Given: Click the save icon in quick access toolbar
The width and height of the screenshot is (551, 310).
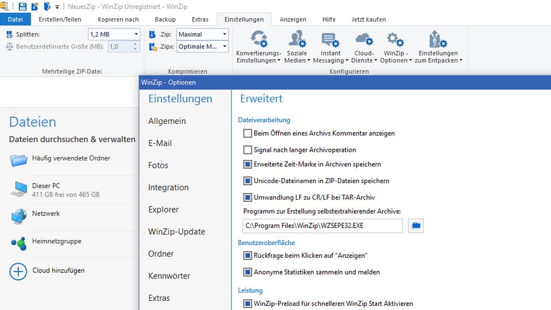Looking at the screenshot, I should coord(23,6).
